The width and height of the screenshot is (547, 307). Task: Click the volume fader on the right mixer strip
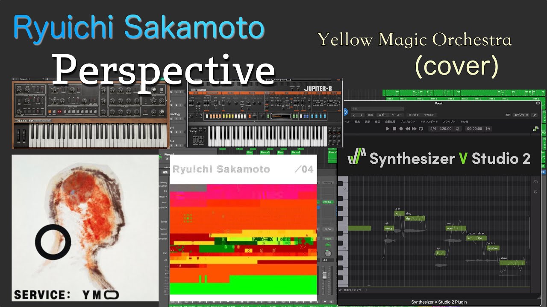click(325, 275)
